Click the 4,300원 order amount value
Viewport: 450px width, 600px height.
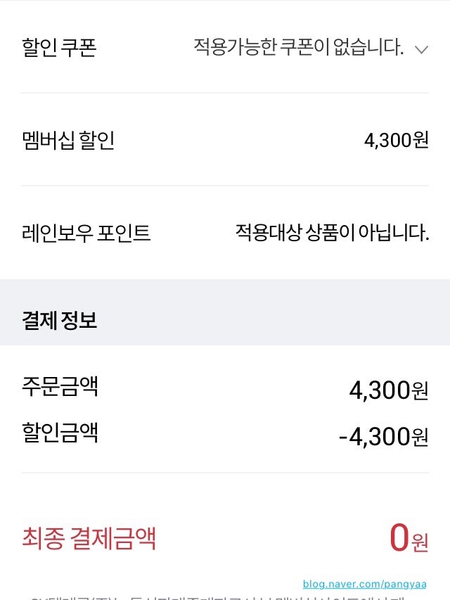pyautogui.click(x=392, y=389)
